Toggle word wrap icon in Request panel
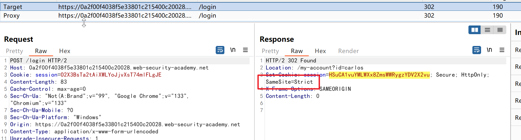 pos(220,50)
